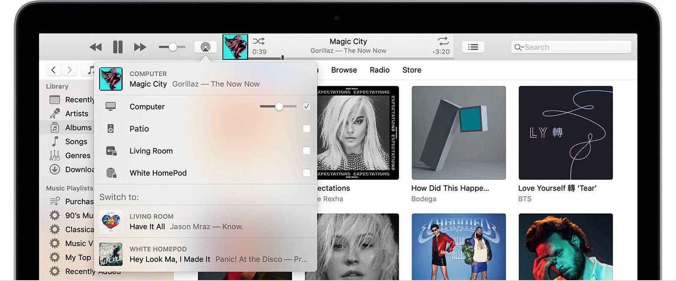676x281 pixels.
Task: Click the Genres guitars icon
Action: click(x=55, y=155)
